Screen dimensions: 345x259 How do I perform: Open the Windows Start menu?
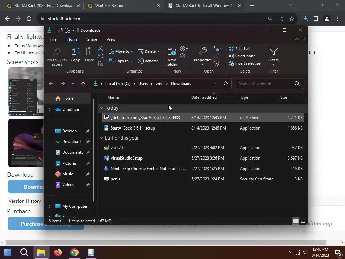(8, 252)
